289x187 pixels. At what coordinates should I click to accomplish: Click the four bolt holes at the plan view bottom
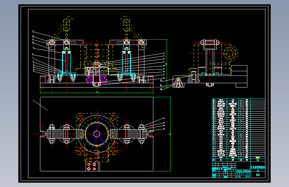[91, 166]
